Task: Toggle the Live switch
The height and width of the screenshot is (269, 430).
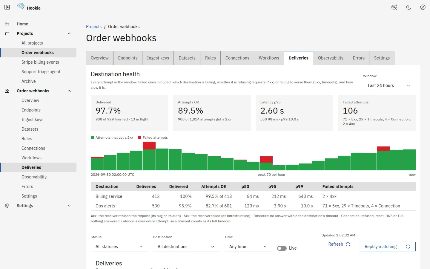Action: coord(282,248)
